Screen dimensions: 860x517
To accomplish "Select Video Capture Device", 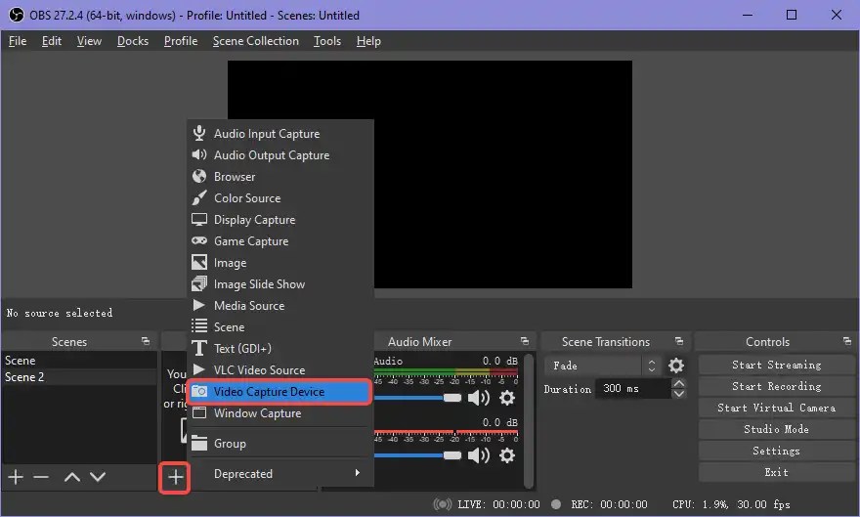I will [280, 392].
